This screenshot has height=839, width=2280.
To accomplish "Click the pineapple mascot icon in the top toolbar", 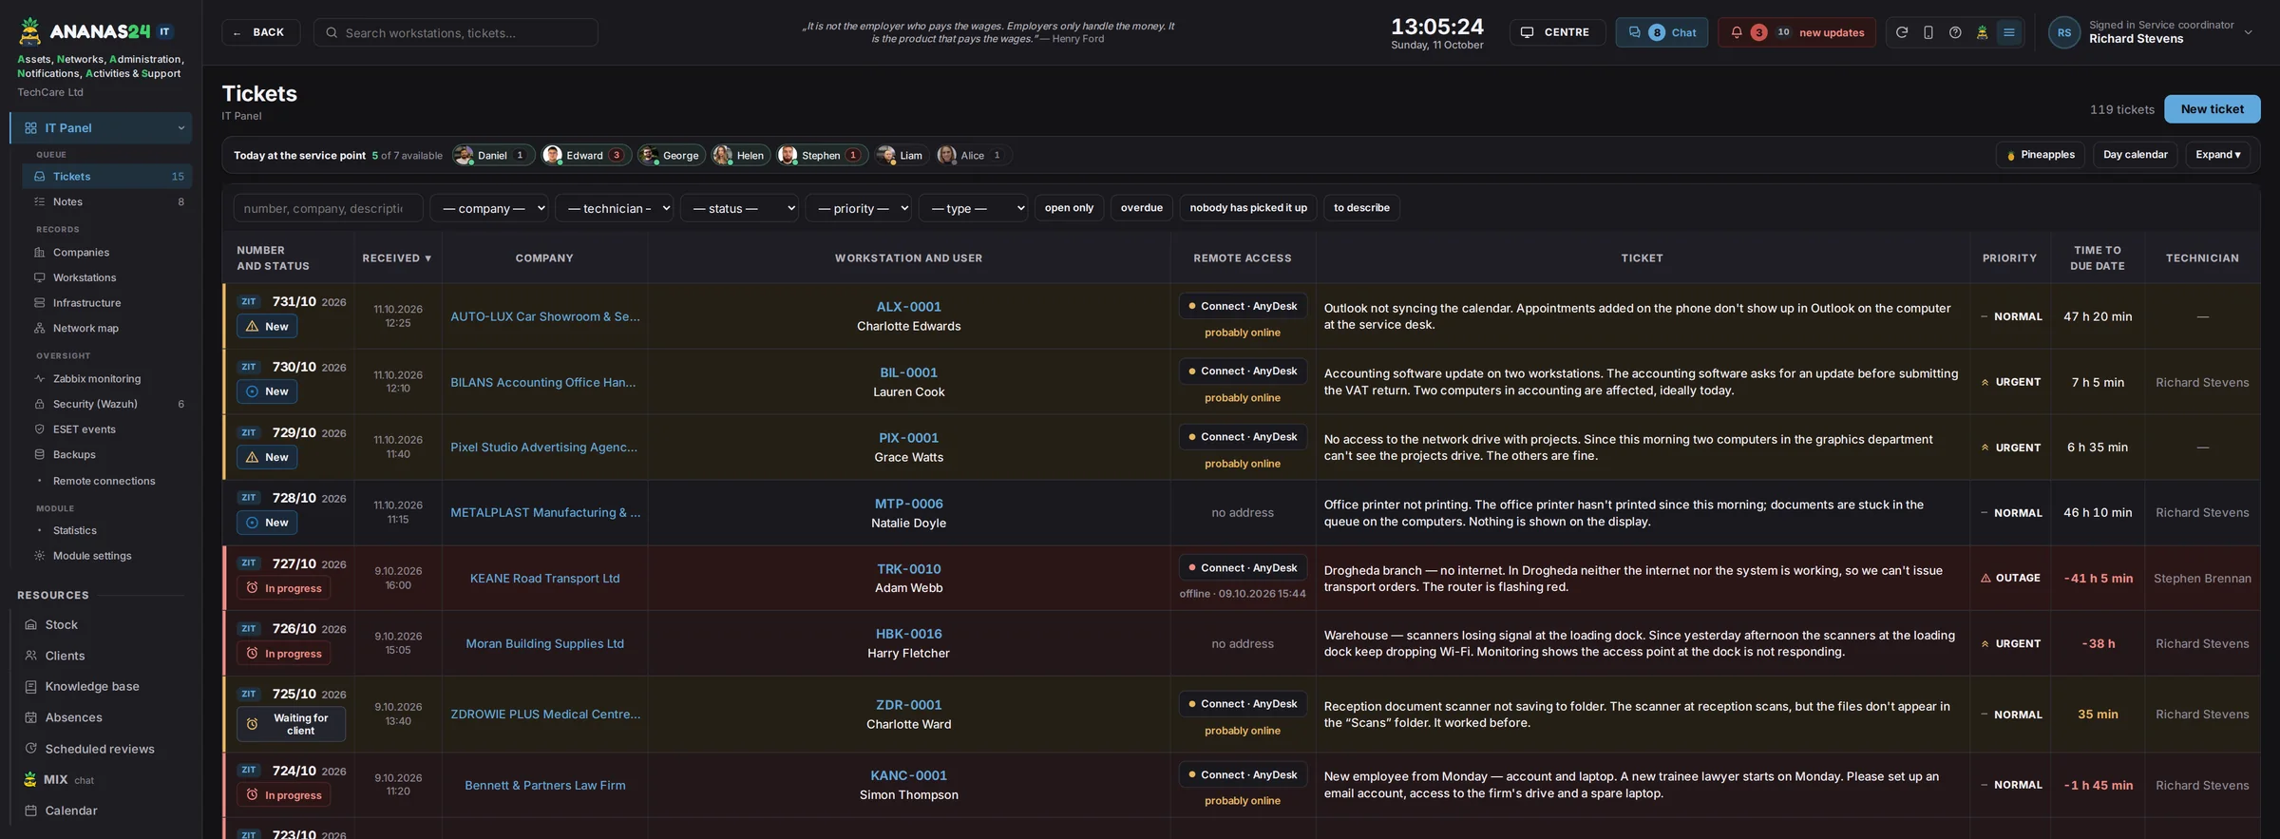I will pos(1982,32).
